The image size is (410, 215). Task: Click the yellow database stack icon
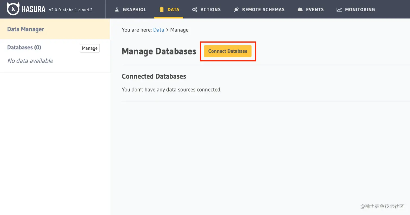pos(162,9)
